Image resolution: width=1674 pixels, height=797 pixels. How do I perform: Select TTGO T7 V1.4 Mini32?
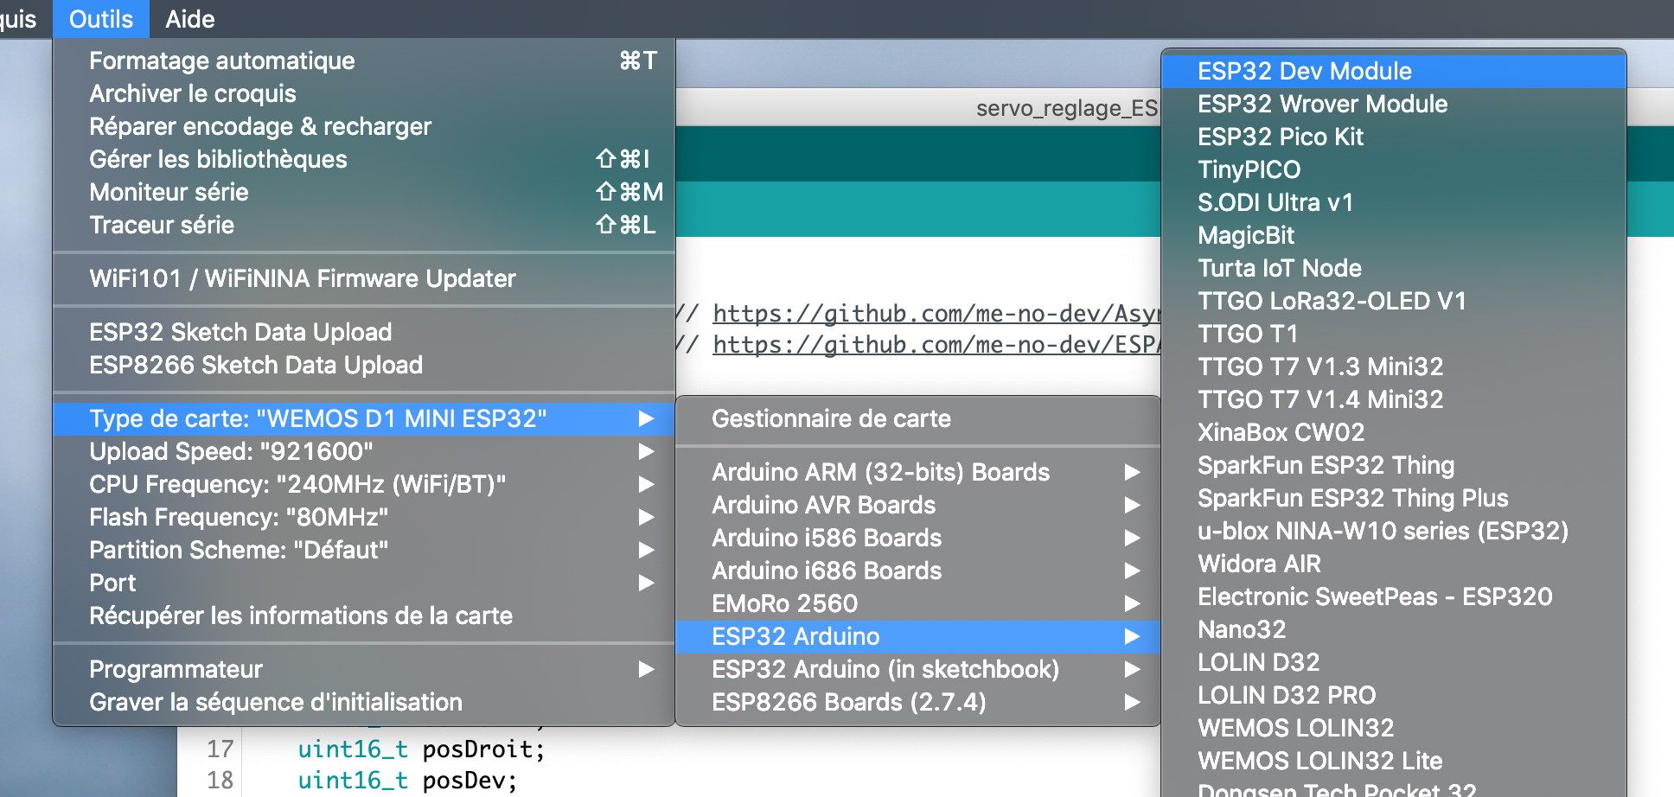point(1394,399)
